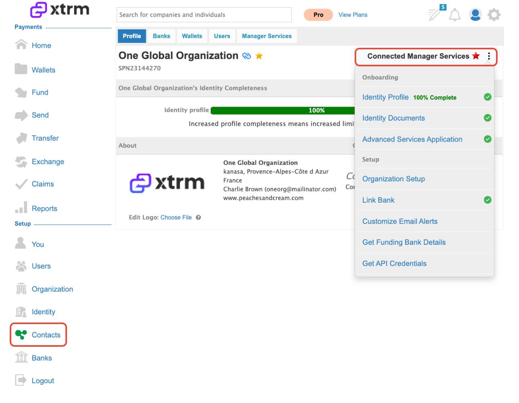Click the Fund icon
519x403 pixels.
tap(21, 92)
